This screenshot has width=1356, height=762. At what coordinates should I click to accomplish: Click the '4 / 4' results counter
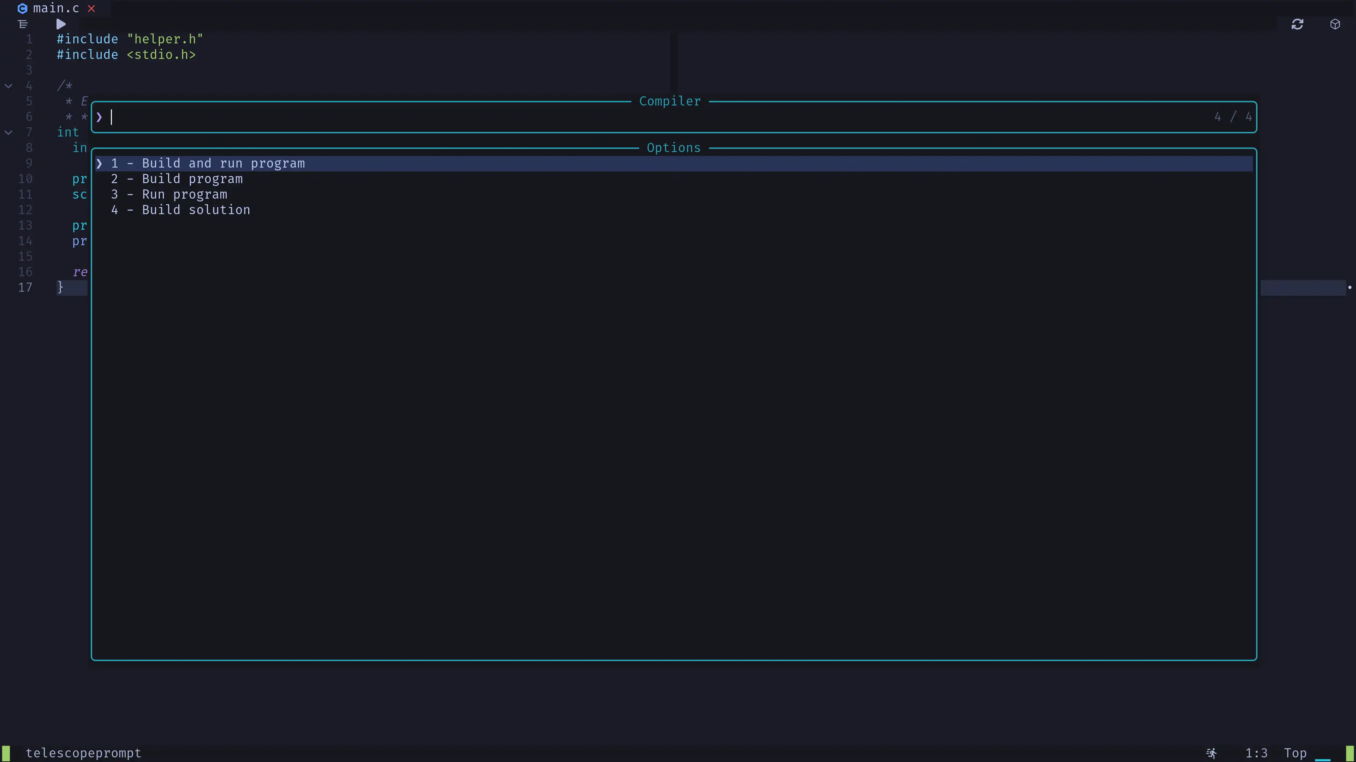point(1233,117)
